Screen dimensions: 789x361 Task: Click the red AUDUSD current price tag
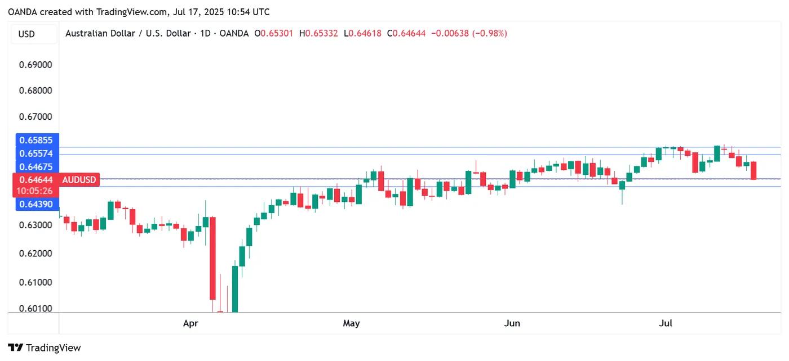(x=79, y=180)
